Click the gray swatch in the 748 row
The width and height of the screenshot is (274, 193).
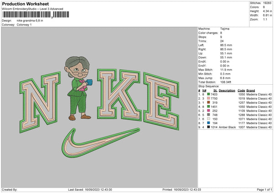209,115
